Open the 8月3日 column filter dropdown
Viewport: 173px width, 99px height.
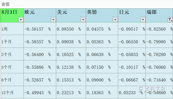tap(21, 20)
